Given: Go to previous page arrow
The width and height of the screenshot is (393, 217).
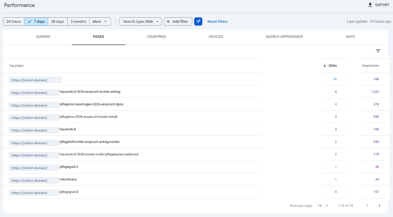Looking at the screenshot, I should click(x=367, y=205).
